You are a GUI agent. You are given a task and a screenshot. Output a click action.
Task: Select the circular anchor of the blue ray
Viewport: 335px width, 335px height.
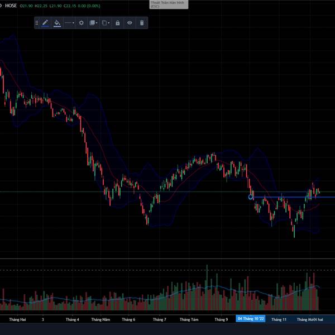click(251, 197)
